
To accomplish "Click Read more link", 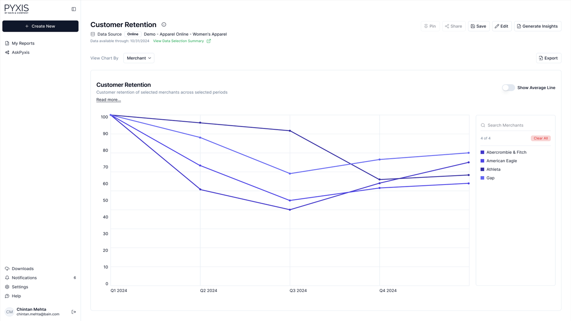I will tap(108, 100).
